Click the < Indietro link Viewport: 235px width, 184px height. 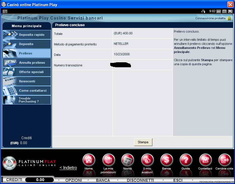[x=68, y=168]
